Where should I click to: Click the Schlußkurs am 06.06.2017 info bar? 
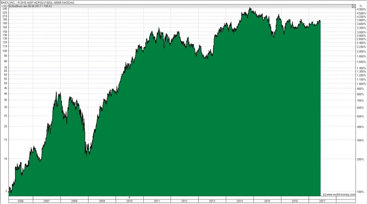180,6
